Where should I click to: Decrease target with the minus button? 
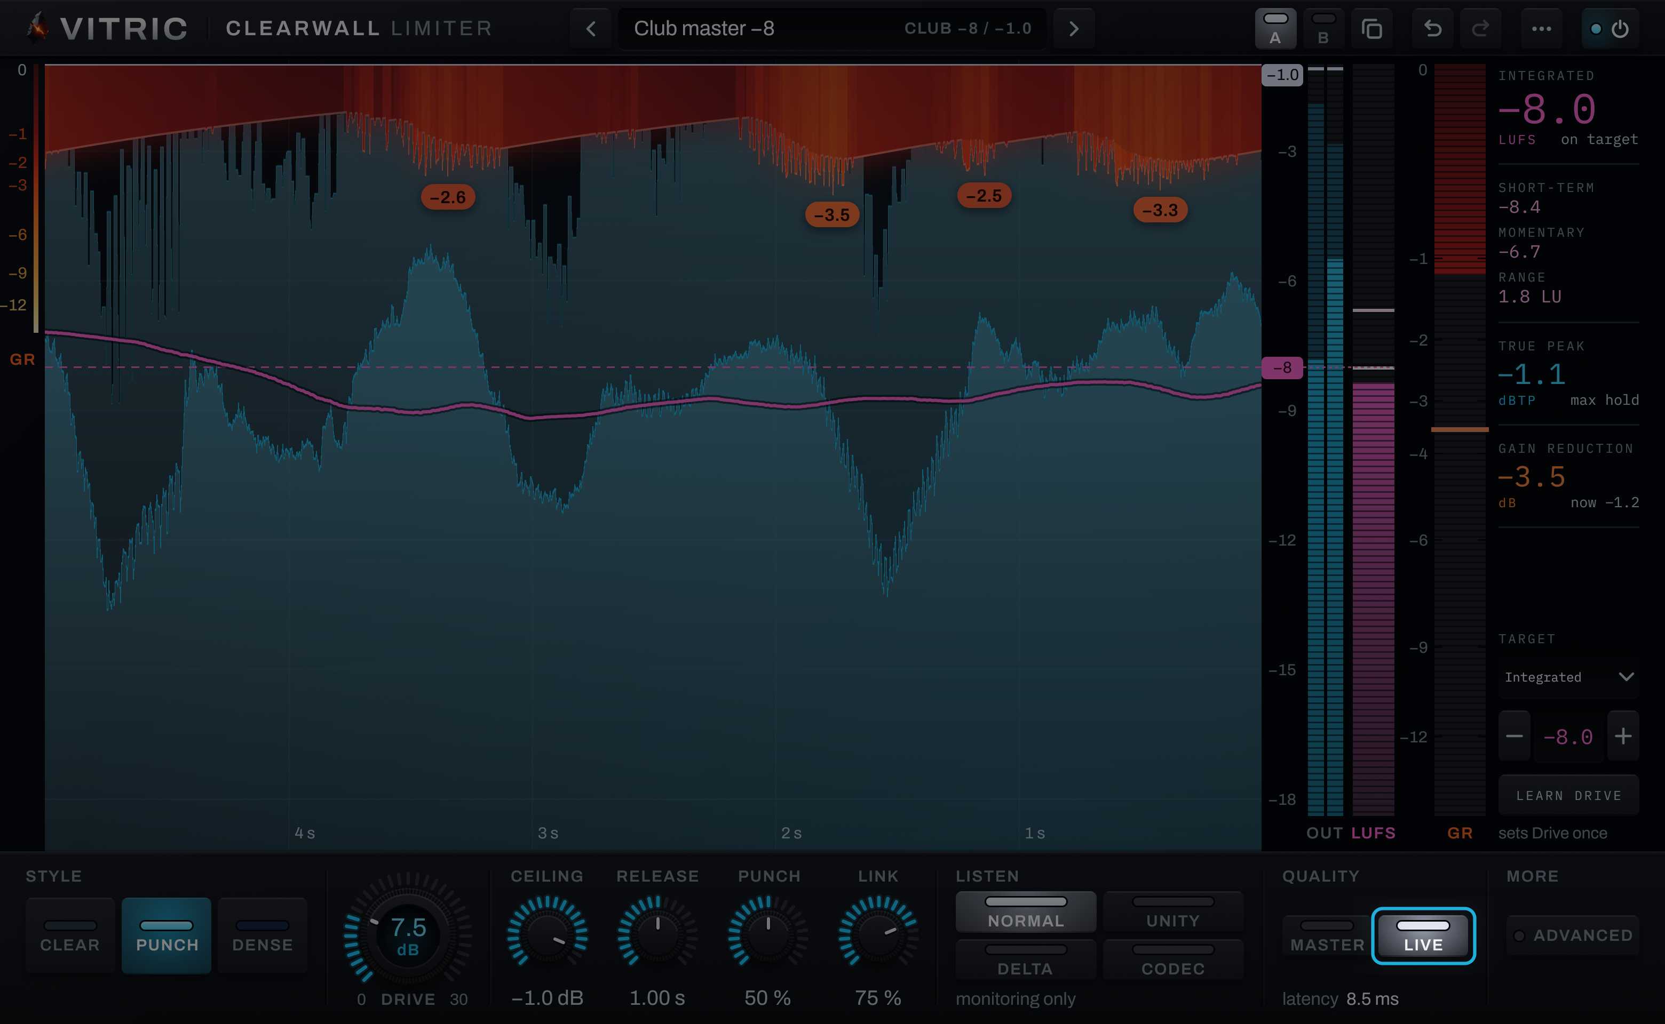[1514, 735]
